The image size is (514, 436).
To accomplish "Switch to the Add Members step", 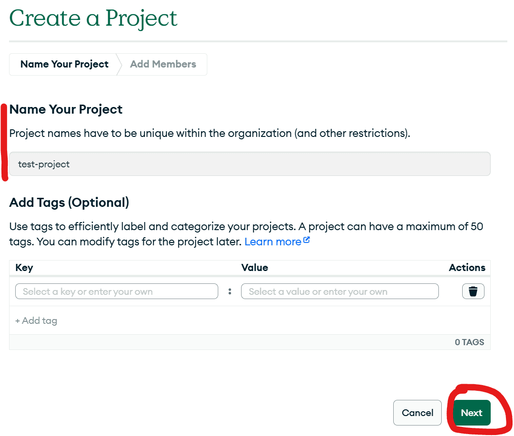I will 162,64.
